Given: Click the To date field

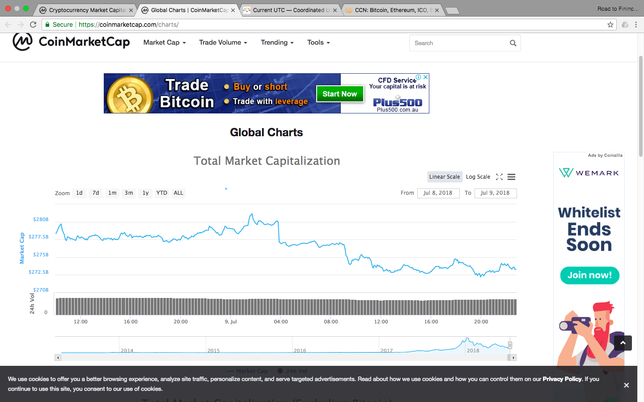Looking at the screenshot, I should (496, 193).
